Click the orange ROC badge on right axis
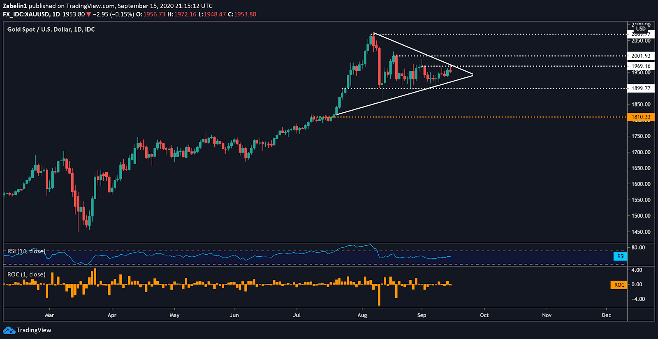This screenshot has width=658, height=339. point(619,285)
